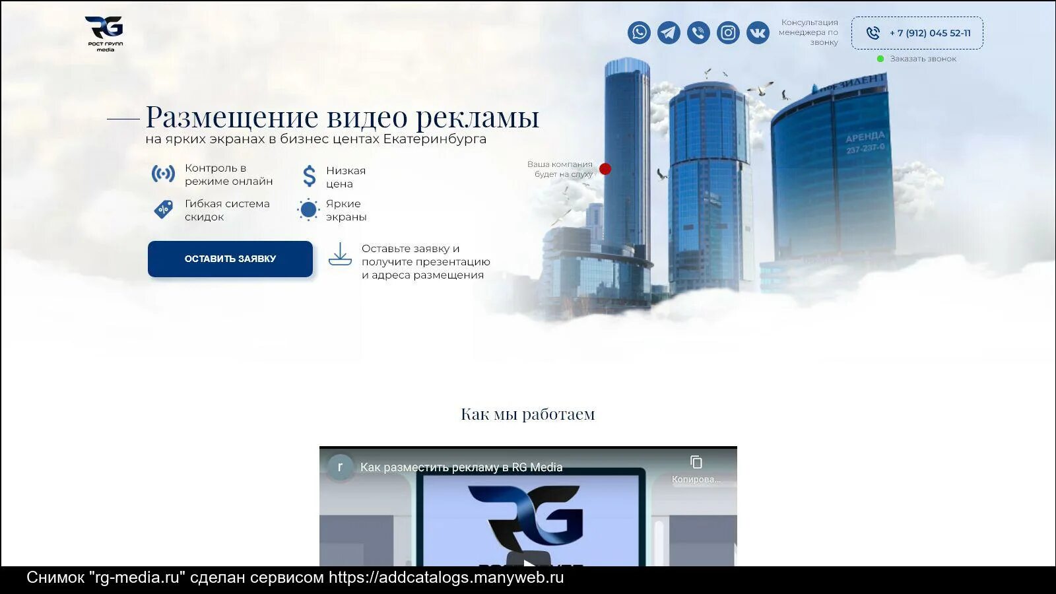Click the 'ОСТАВИТЬ ЗАЯВКУ' button
1056x594 pixels.
pyautogui.click(x=230, y=259)
